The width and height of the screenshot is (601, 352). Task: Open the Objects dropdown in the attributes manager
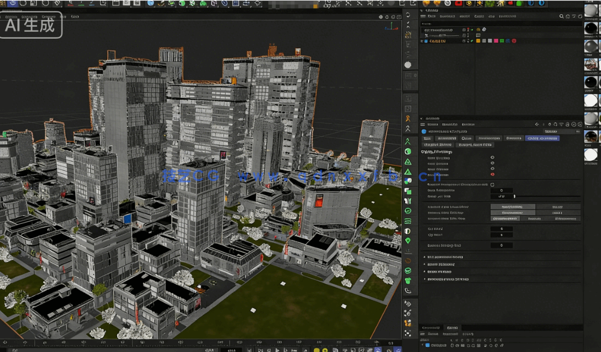(467, 139)
